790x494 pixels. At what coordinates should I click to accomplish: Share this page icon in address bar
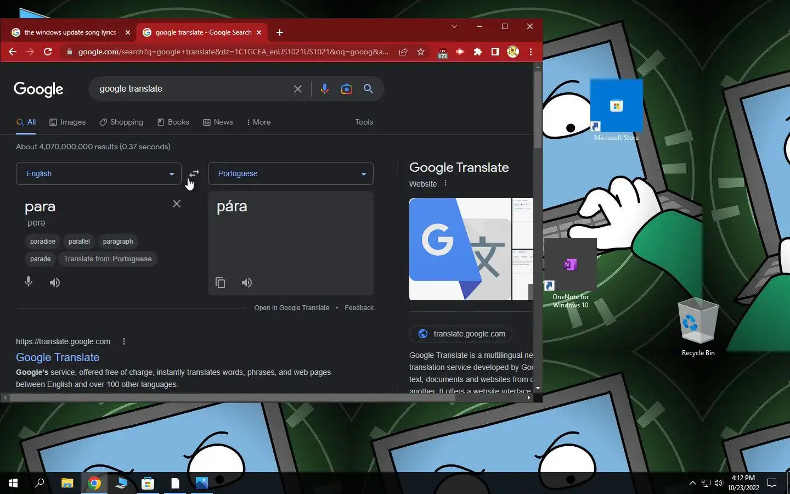click(403, 52)
